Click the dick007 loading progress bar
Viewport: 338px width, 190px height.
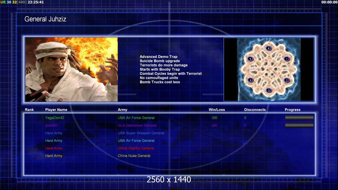click(x=299, y=125)
